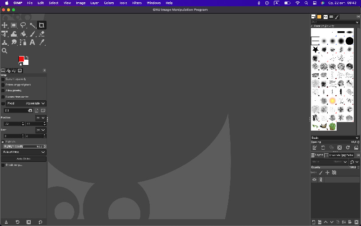Select the Zoom magnifier tool

click(5, 51)
